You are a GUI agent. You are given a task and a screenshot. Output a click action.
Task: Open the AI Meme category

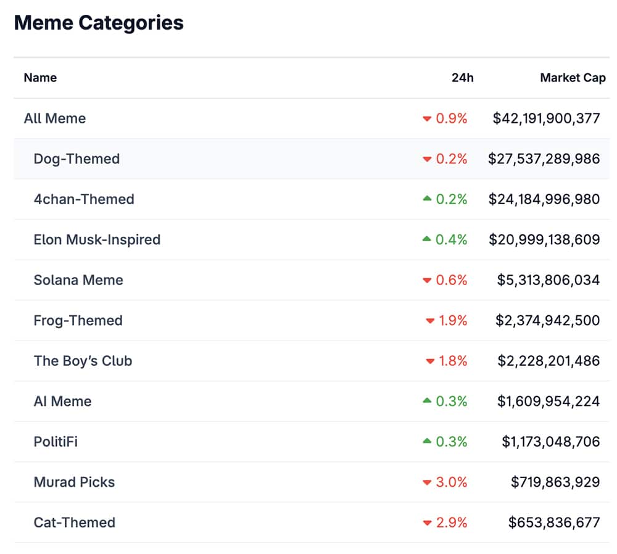coord(62,401)
